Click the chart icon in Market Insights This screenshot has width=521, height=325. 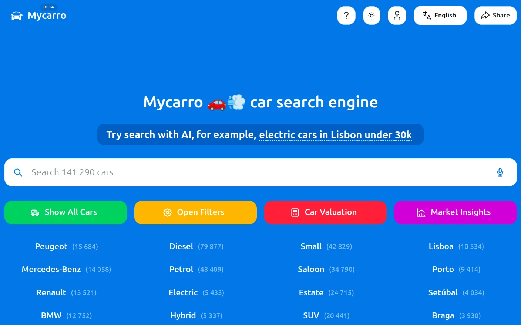tap(421, 213)
